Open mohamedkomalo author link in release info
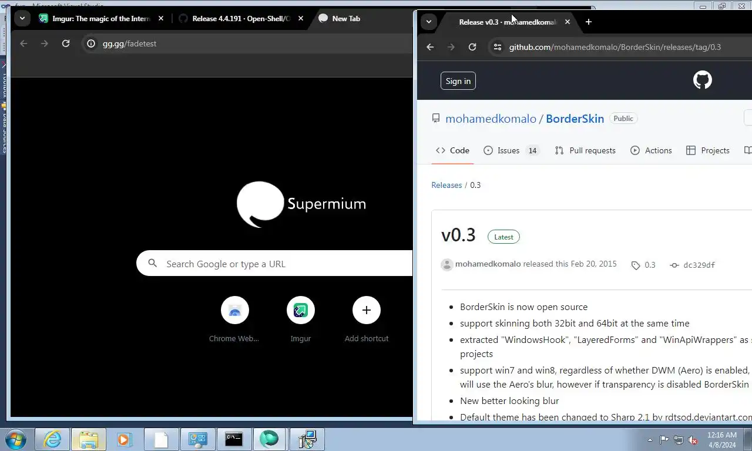 coord(488,264)
